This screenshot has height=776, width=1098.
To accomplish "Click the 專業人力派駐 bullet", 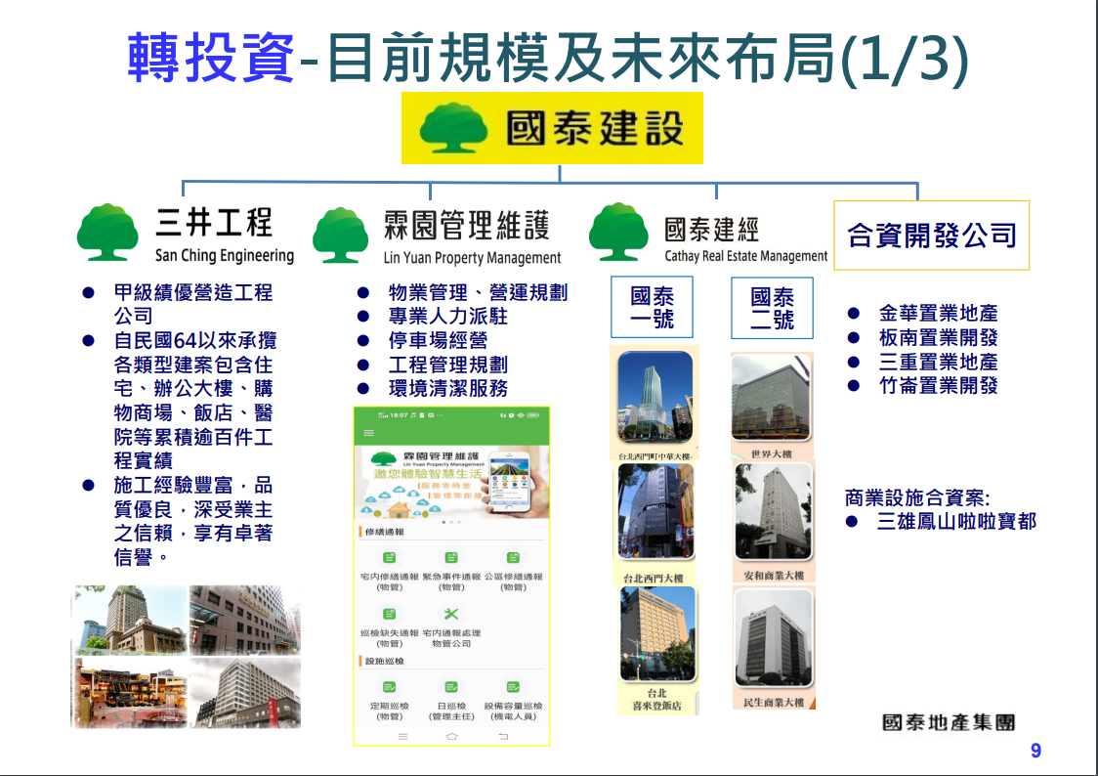I will coord(448,316).
